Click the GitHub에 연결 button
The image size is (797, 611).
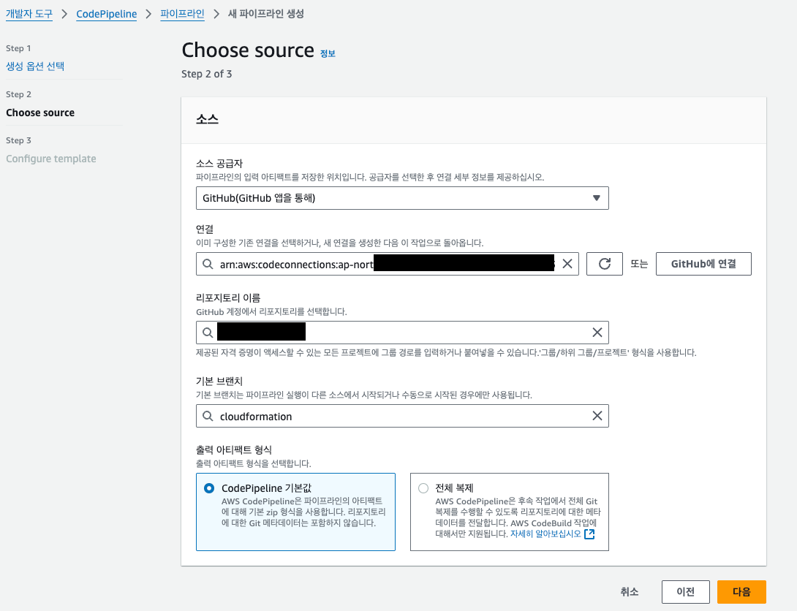tap(703, 264)
